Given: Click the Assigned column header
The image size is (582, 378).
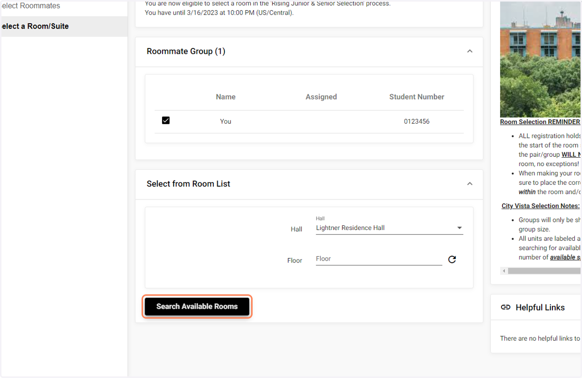Looking at the screenshot, I should tap(321, 97).
